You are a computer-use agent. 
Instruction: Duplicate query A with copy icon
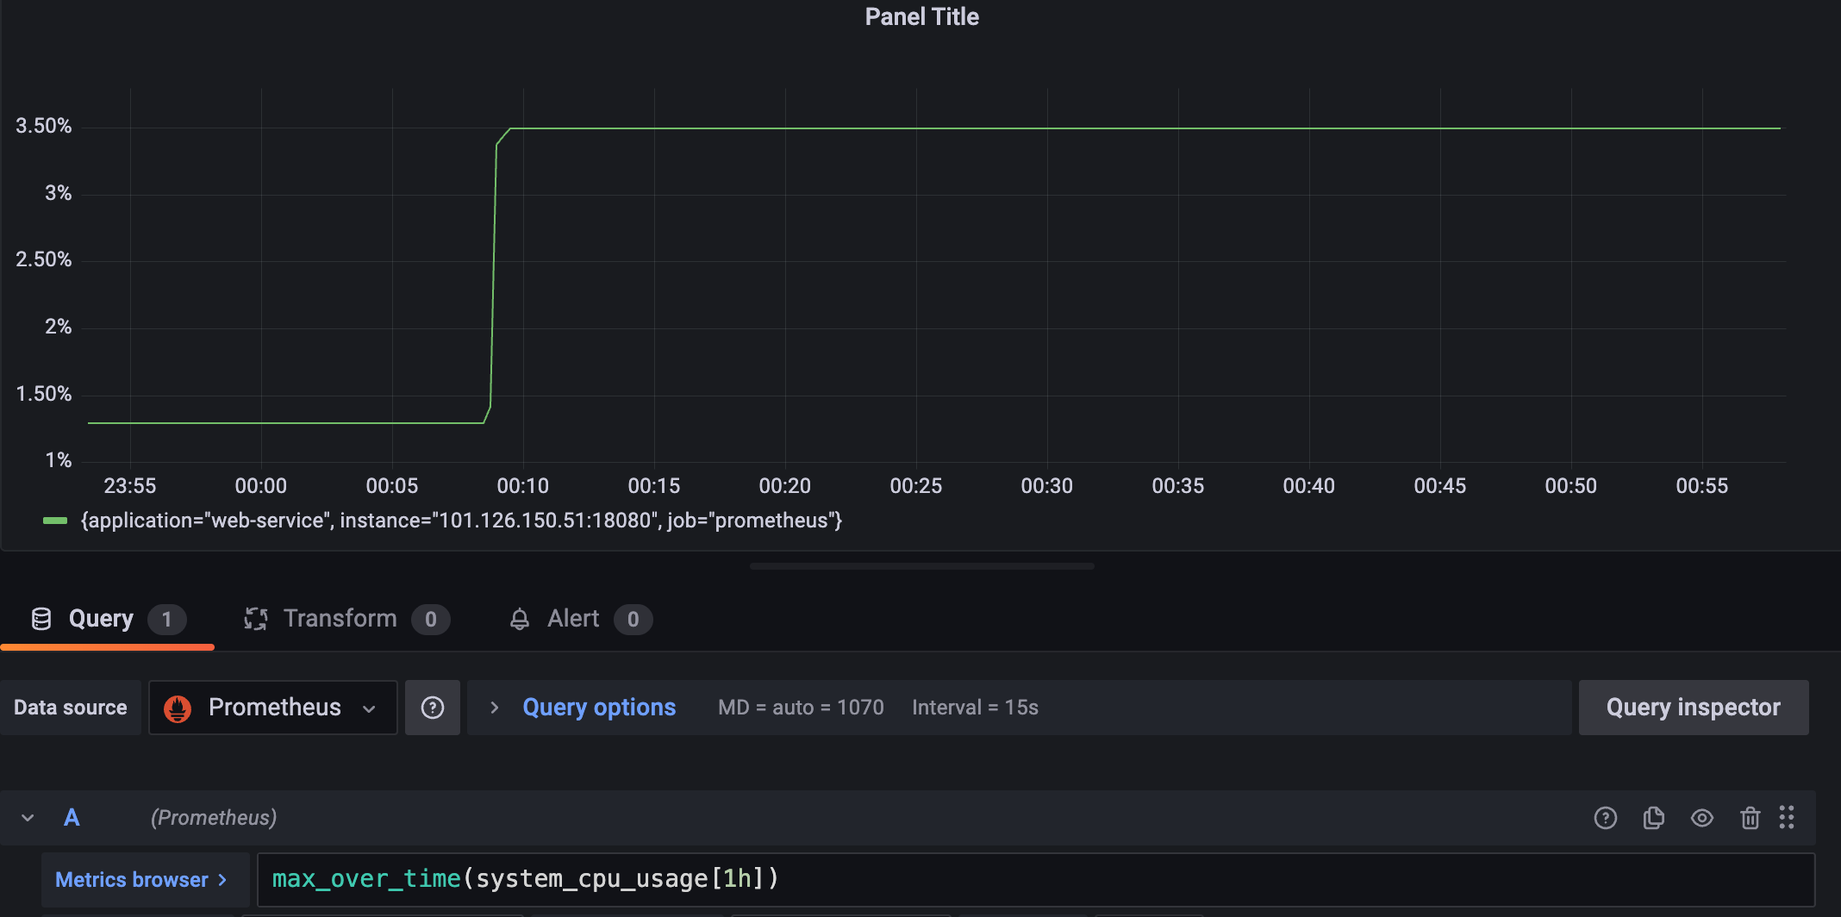click(x=1653, y=818)
